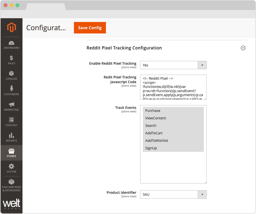Screen dimensions: 256x214
Task: Open the Product Identifier SKU dropdown
Action: coord(173,195)
